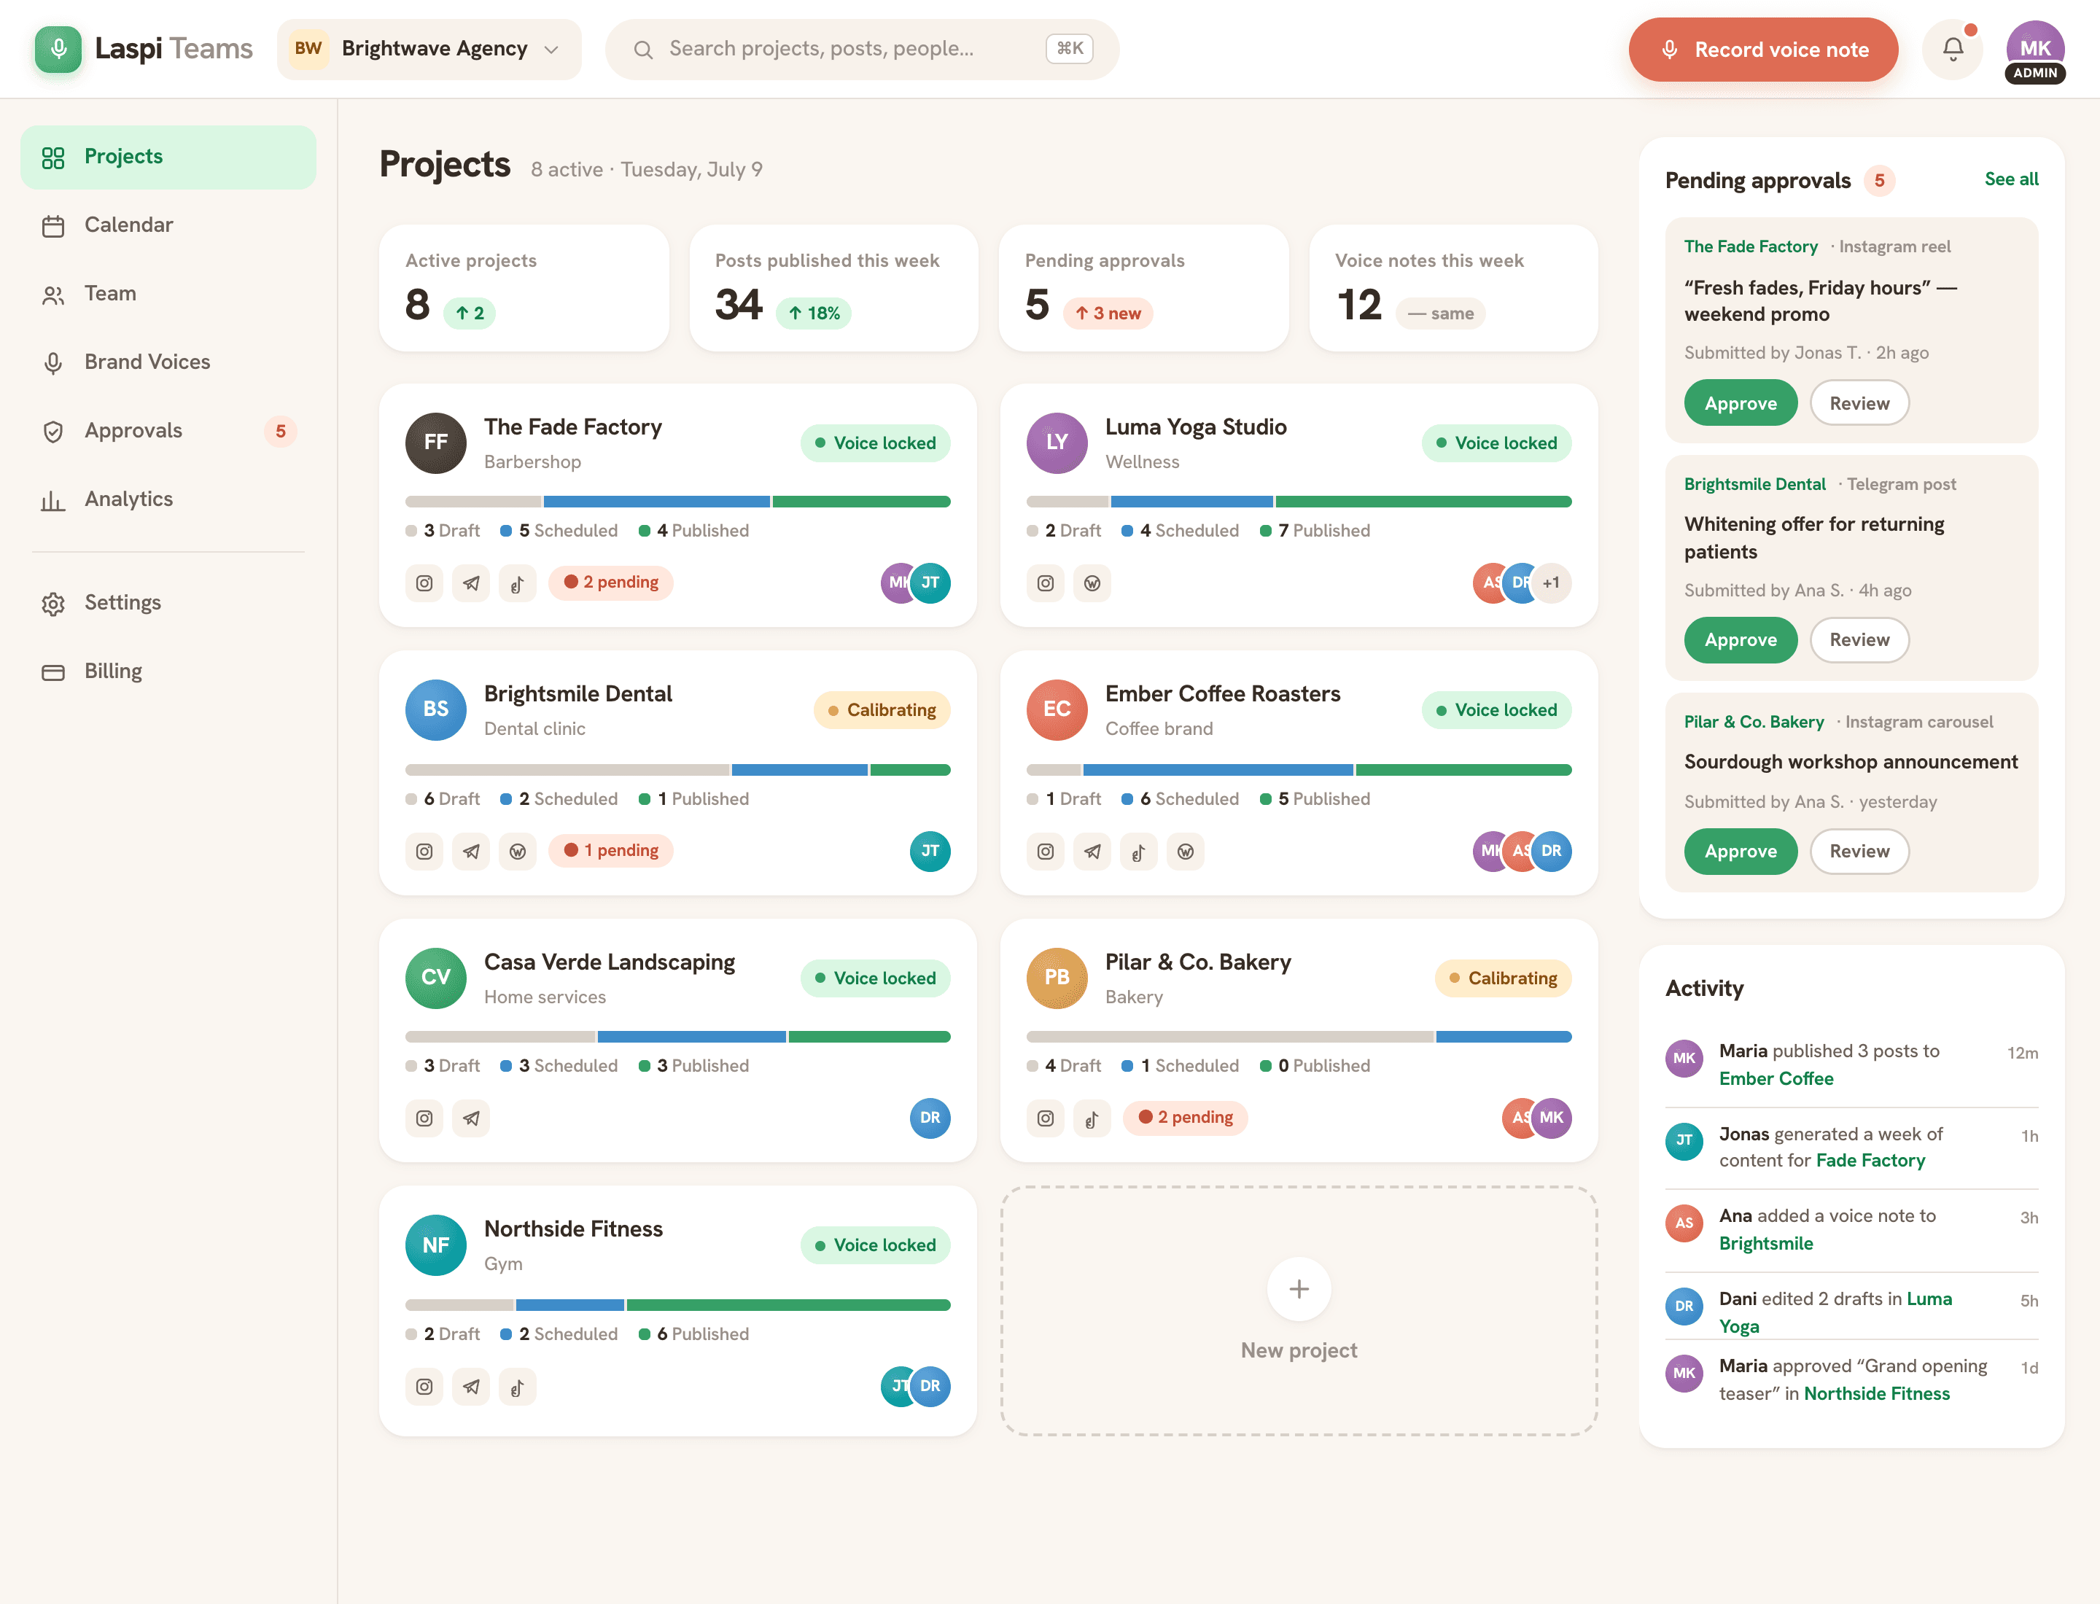The width and height of the screenshot is (2100, 1604).
Task: Click JT avatar on The Fade Factory card
Action: point(930,583)
